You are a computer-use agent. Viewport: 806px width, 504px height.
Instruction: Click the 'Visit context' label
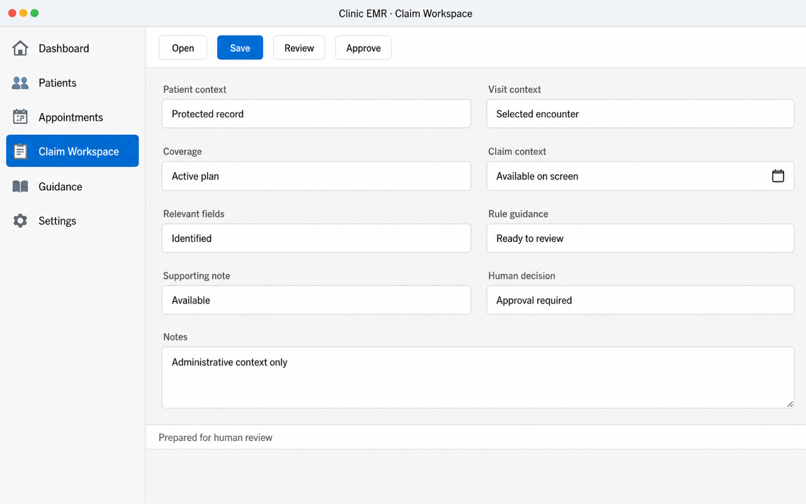514,89
